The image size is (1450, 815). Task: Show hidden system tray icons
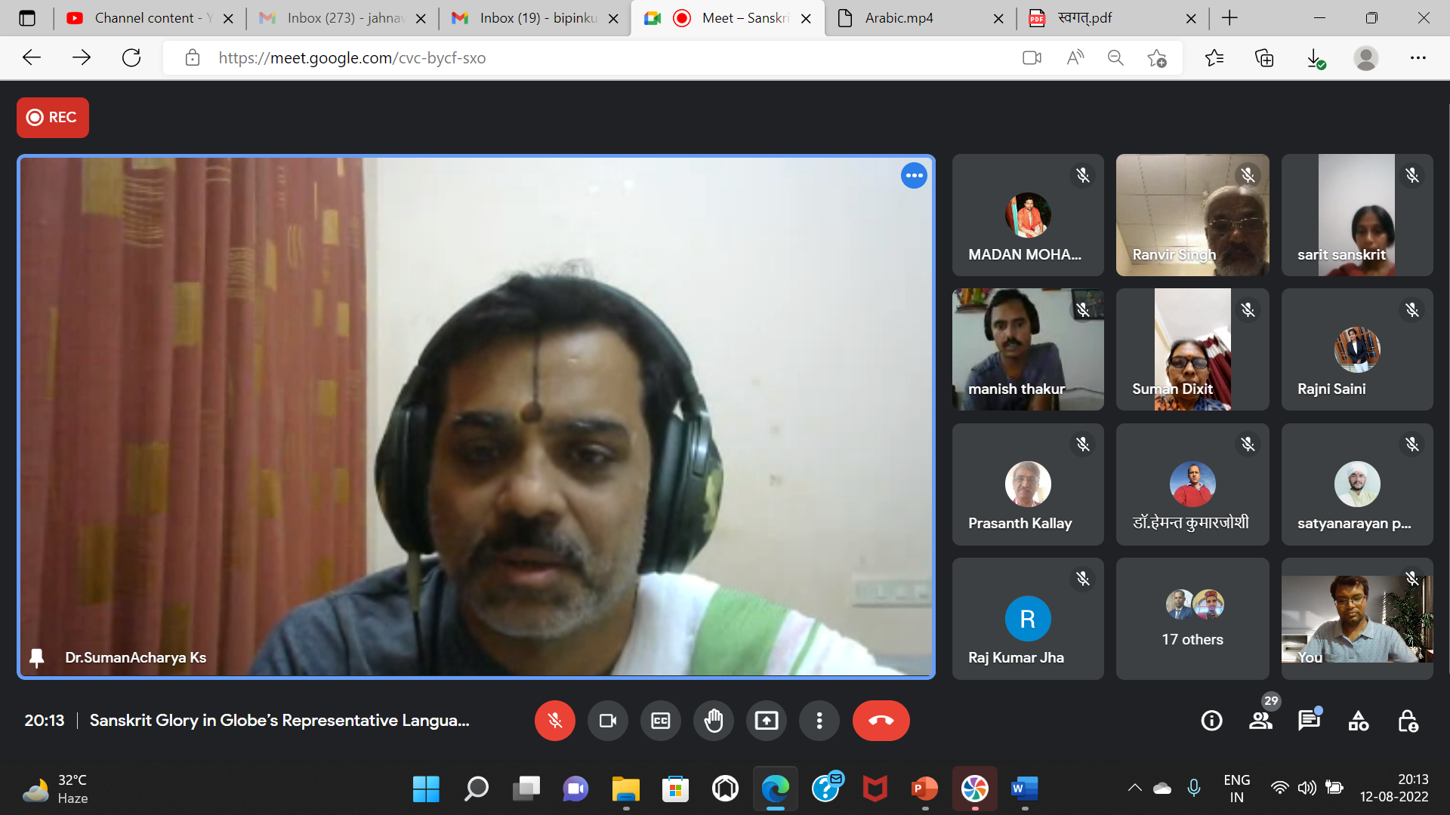coord(1134,788)
